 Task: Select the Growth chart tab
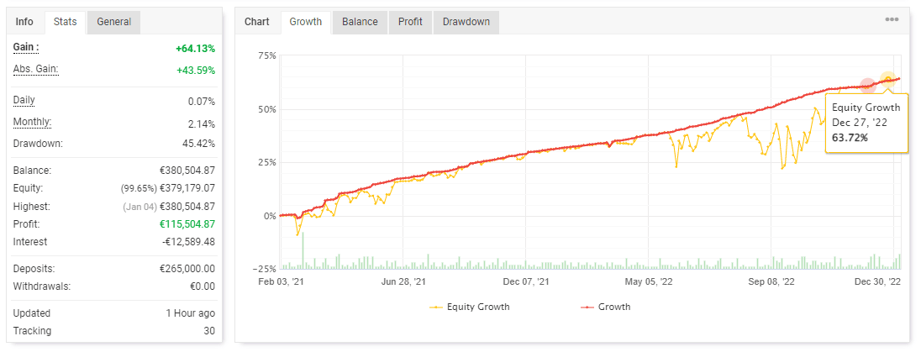[306, 22]
